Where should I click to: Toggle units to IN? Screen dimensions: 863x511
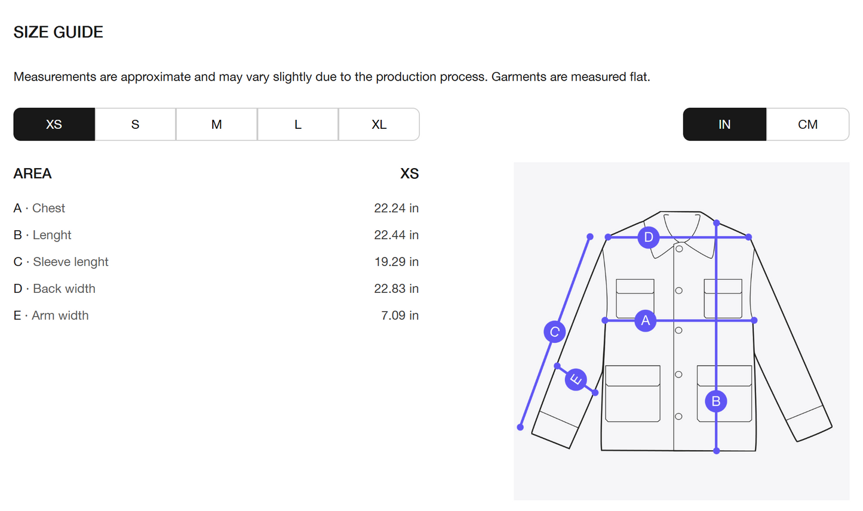pos(724,124)
